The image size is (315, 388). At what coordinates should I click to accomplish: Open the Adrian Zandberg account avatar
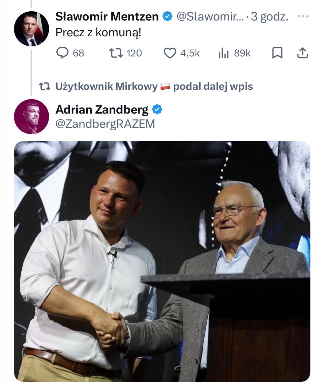pyautogui.click(x=32, y=116)
